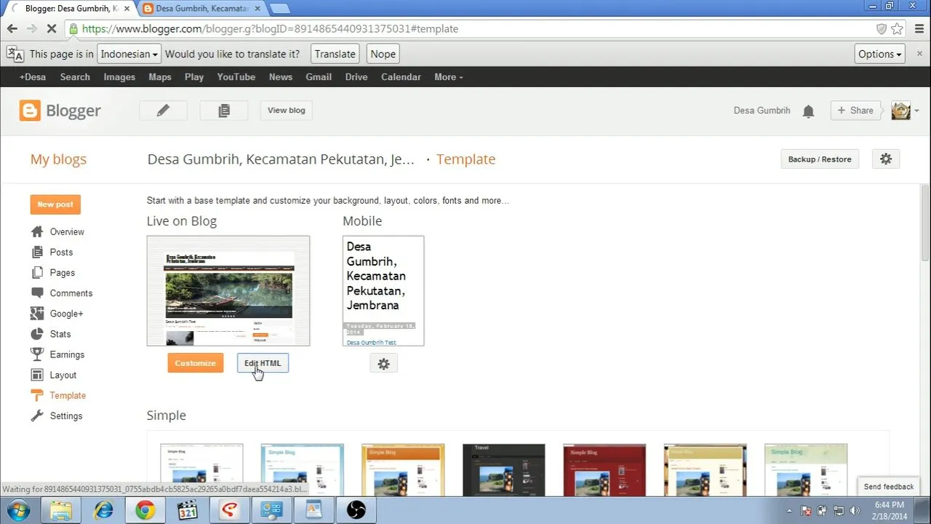The height and width of the screenshot is (524, 931).
Task: Open Internet Explorer from taskbar
Action: point(103,510)
